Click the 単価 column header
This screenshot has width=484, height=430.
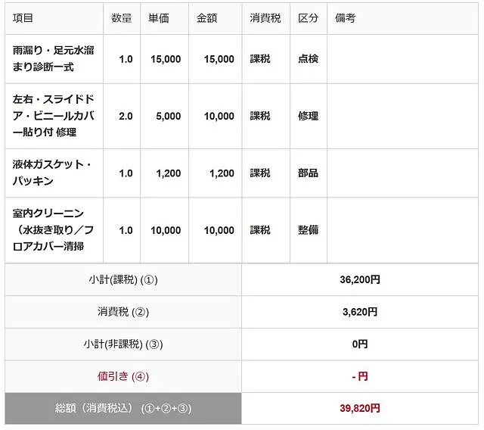(160, 18)
